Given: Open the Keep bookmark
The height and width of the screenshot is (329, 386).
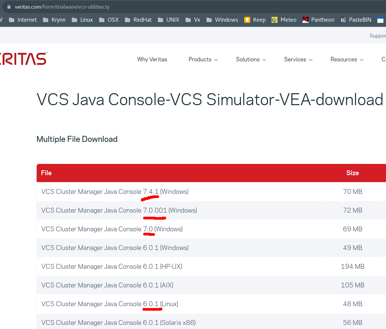Looking at the screenshot, I should [255, 20].
